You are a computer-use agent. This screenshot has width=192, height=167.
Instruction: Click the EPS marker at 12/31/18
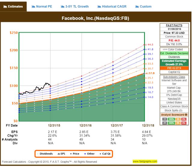(144, 73)
